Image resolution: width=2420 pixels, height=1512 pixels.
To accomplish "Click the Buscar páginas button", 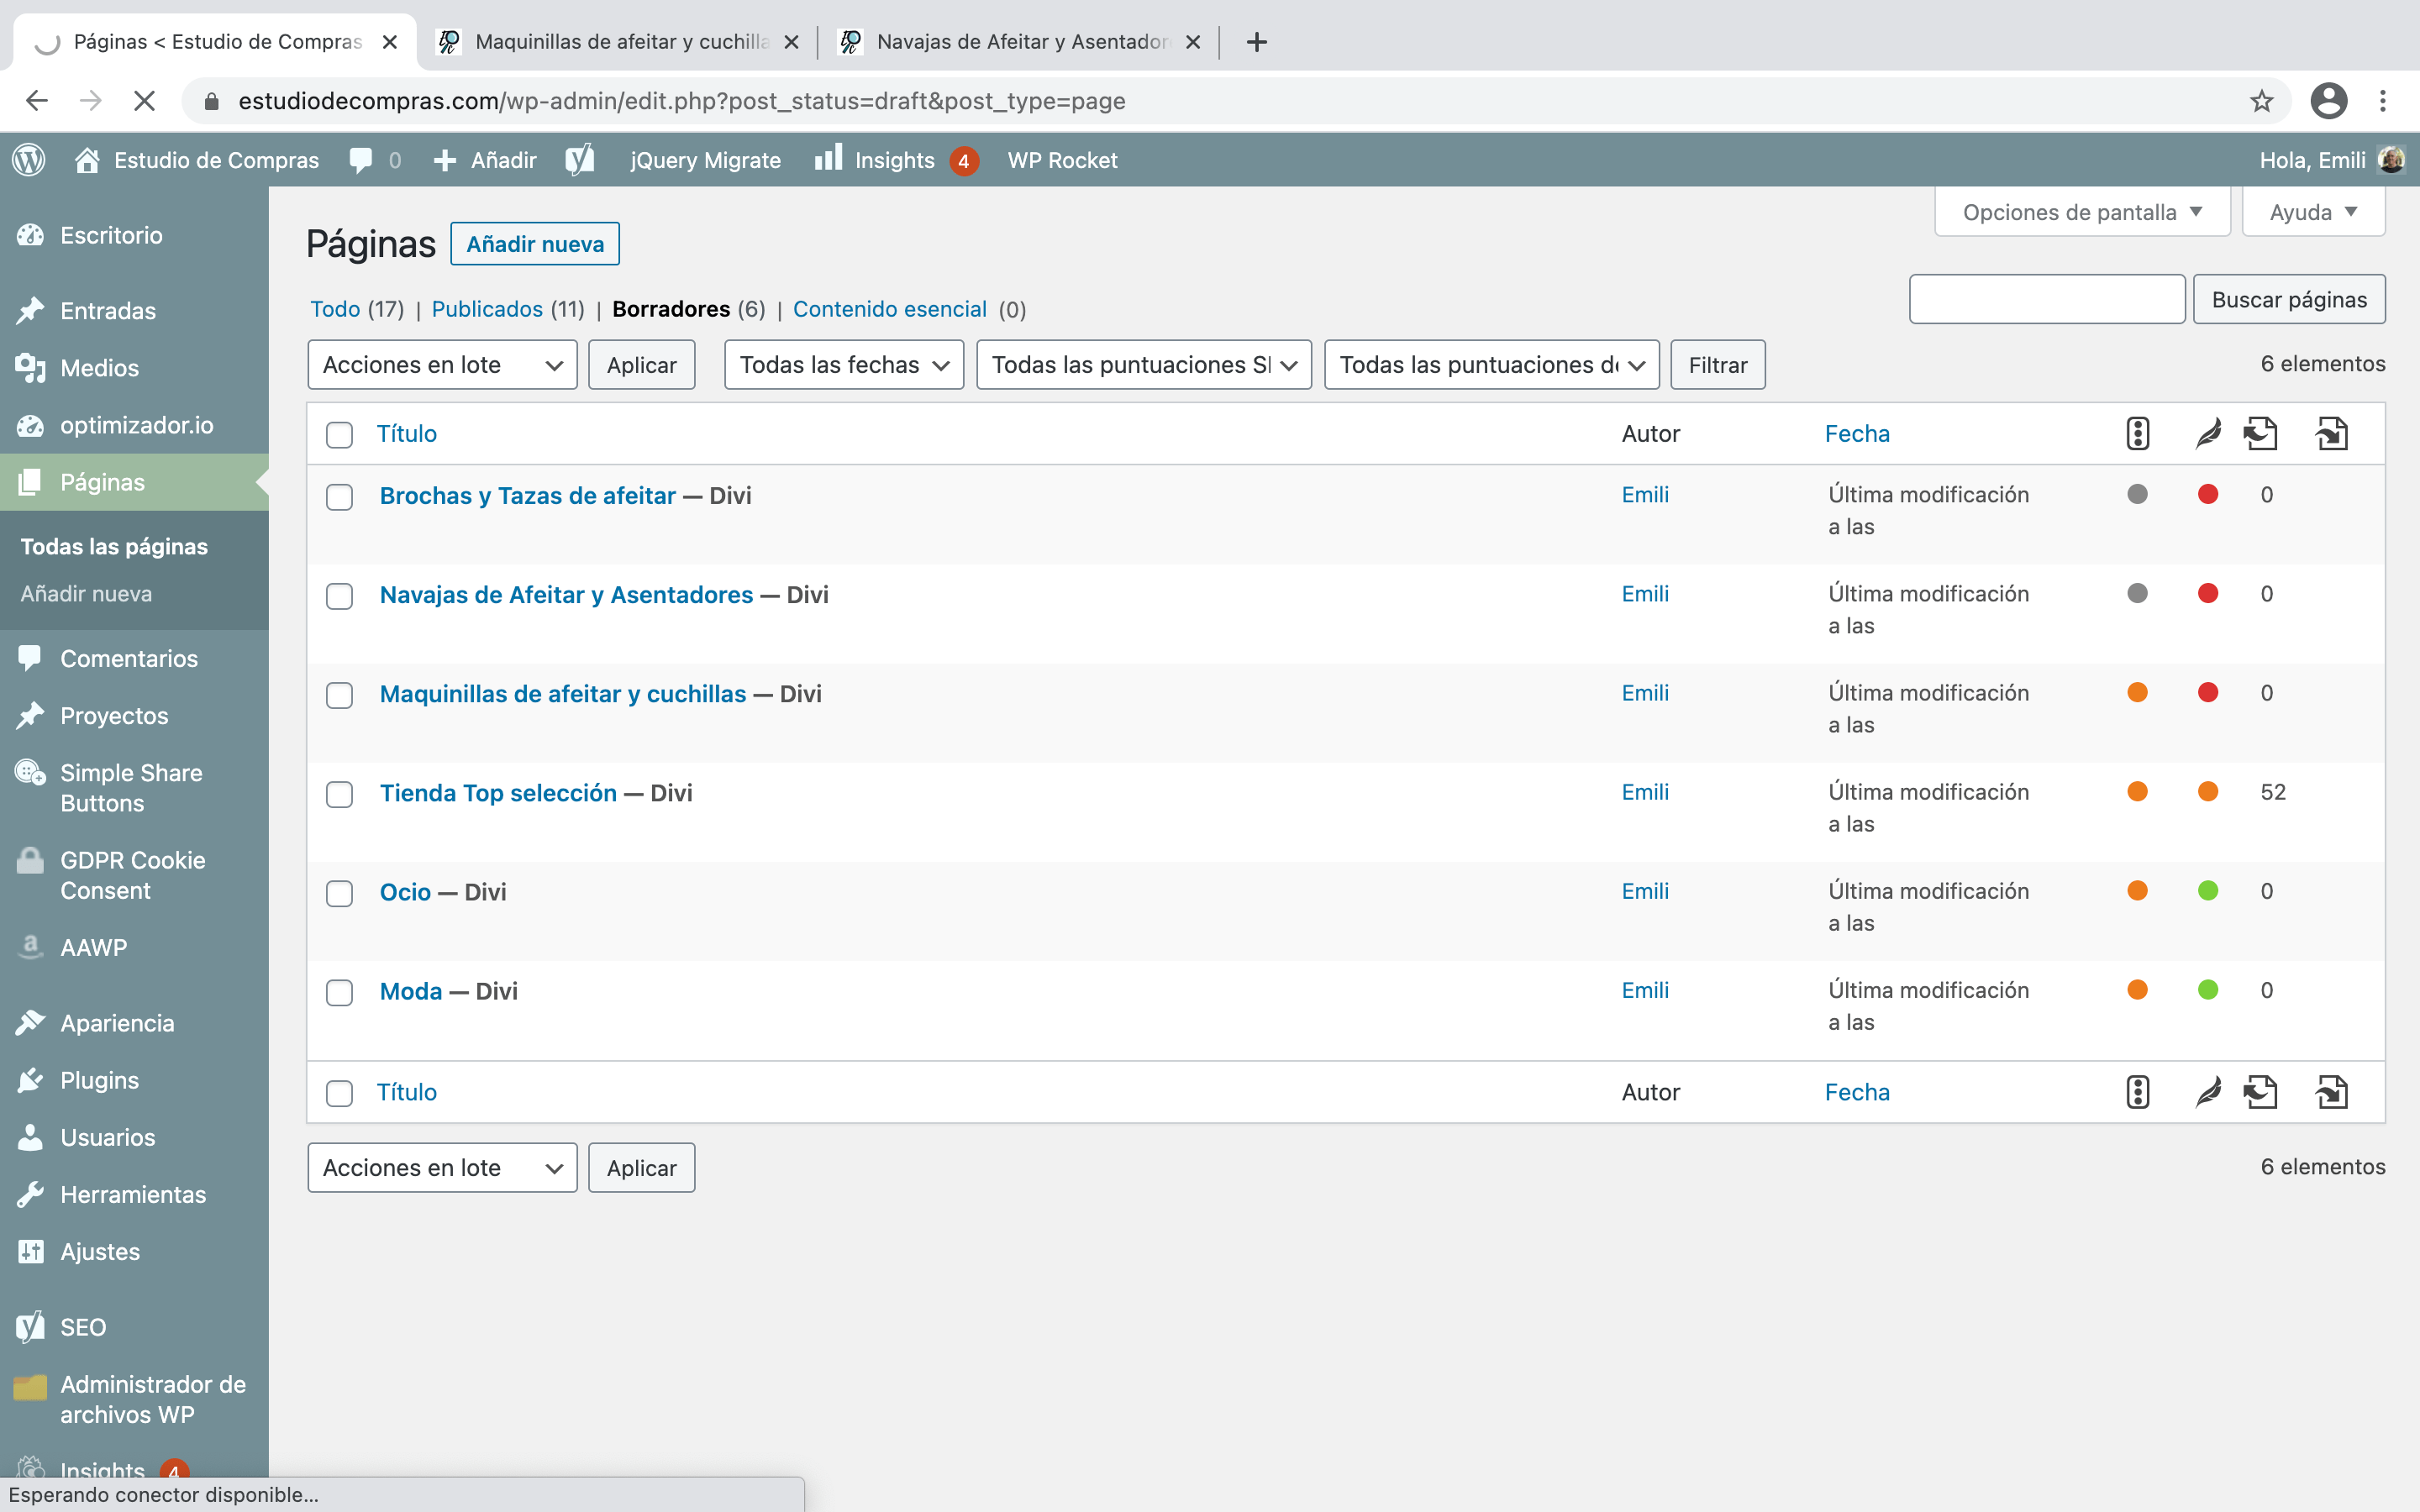I will coord(2289,299).
